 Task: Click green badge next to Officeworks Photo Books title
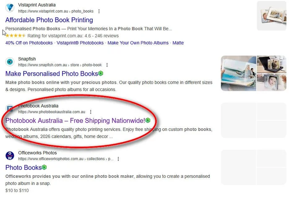point(44,167)
